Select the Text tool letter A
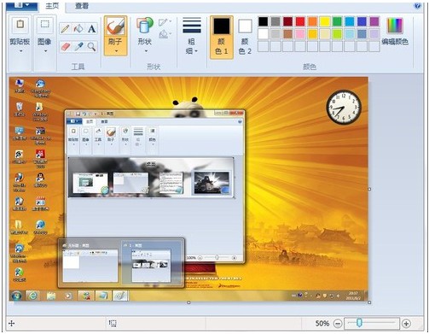The height and width of the screenshot is (334, 429). (x=91, y=29)
